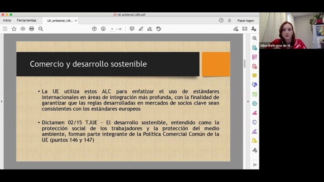Viewport: 324px width, 182px height.
Task: Open the find text magnifier in toolbar
Action: pos(40,29)
